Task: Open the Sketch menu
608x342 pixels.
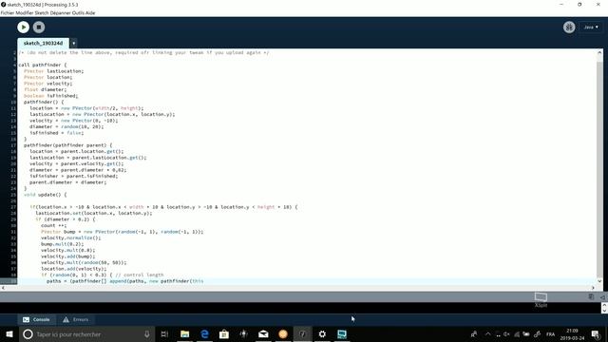Action: pyautogui.click(x=42, y=12)
